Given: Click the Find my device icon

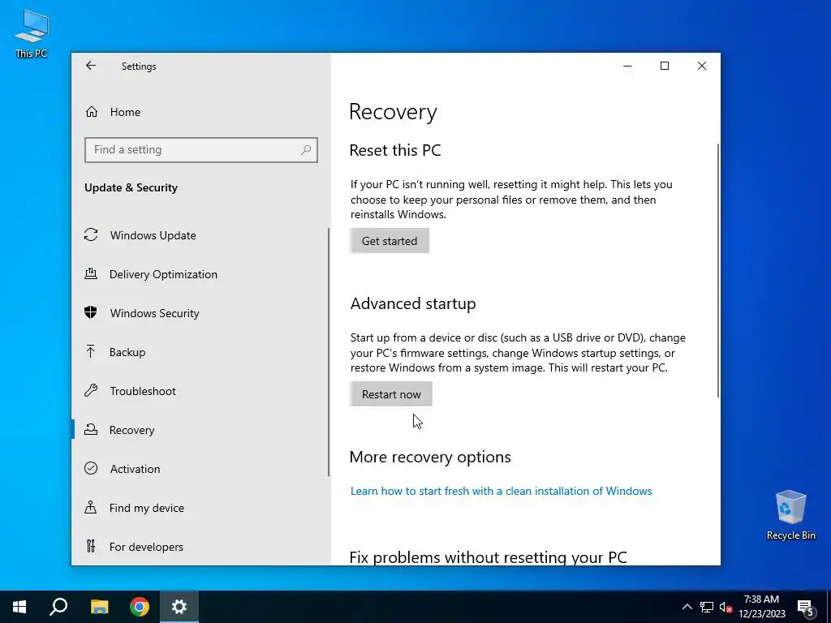Looking at the screenshot, I should coord(91,508).
